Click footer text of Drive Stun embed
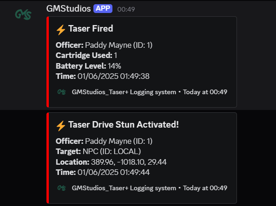 point(150,188)
